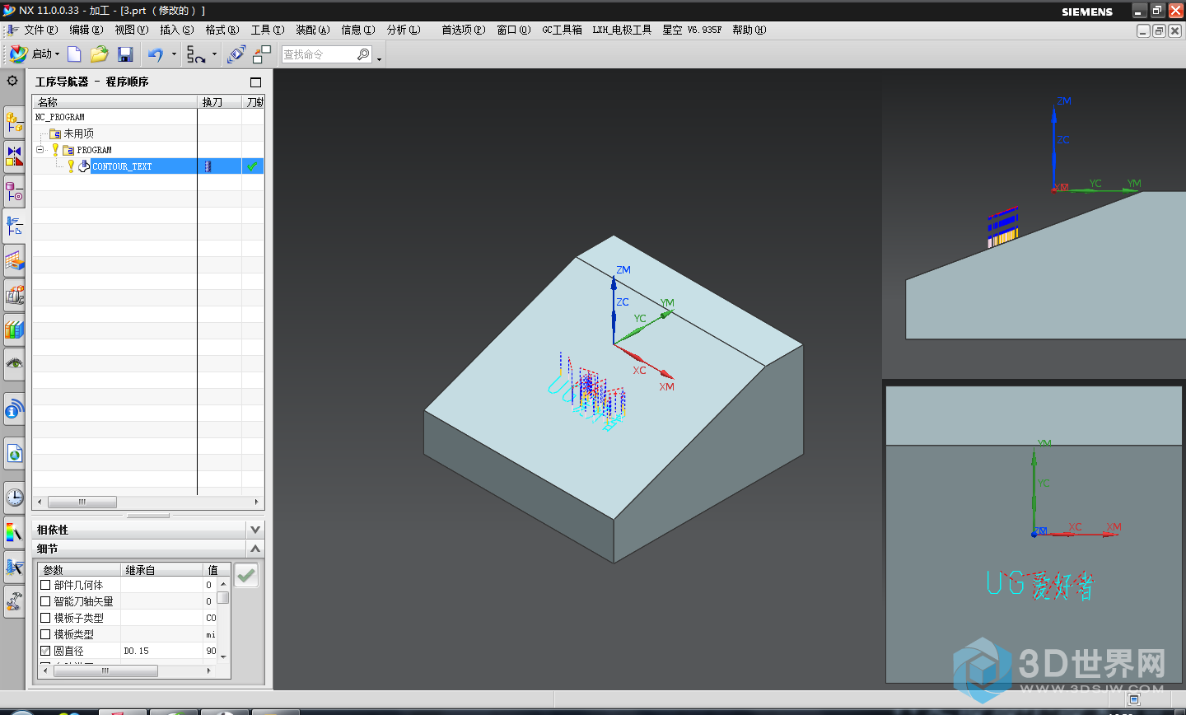The height and width of the screenshot is (715, 1186).
Task: Select the CONTOUR_TEXT operation
Action: click(x=122, y=166)
